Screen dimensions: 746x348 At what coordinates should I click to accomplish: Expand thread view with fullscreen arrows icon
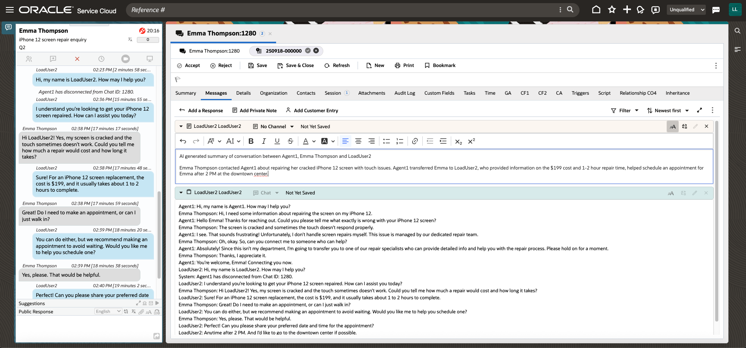[x=700, y=110]
